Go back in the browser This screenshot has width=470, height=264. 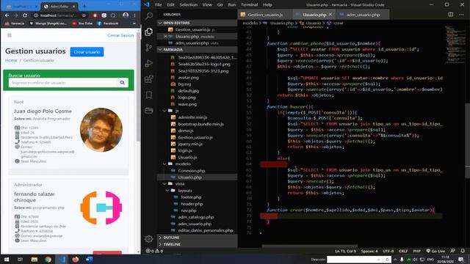7,15
